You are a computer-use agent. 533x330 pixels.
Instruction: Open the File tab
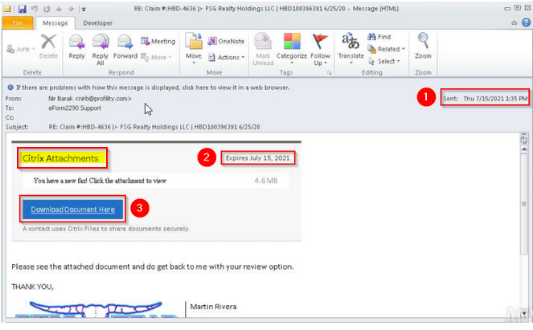18,22
